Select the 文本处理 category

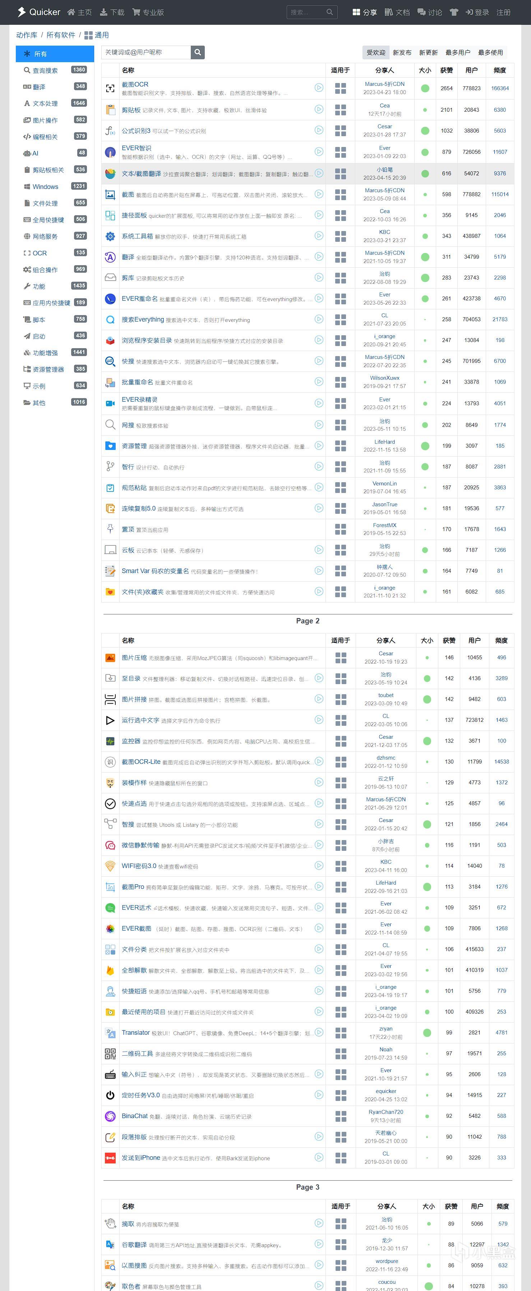[55, 103]
